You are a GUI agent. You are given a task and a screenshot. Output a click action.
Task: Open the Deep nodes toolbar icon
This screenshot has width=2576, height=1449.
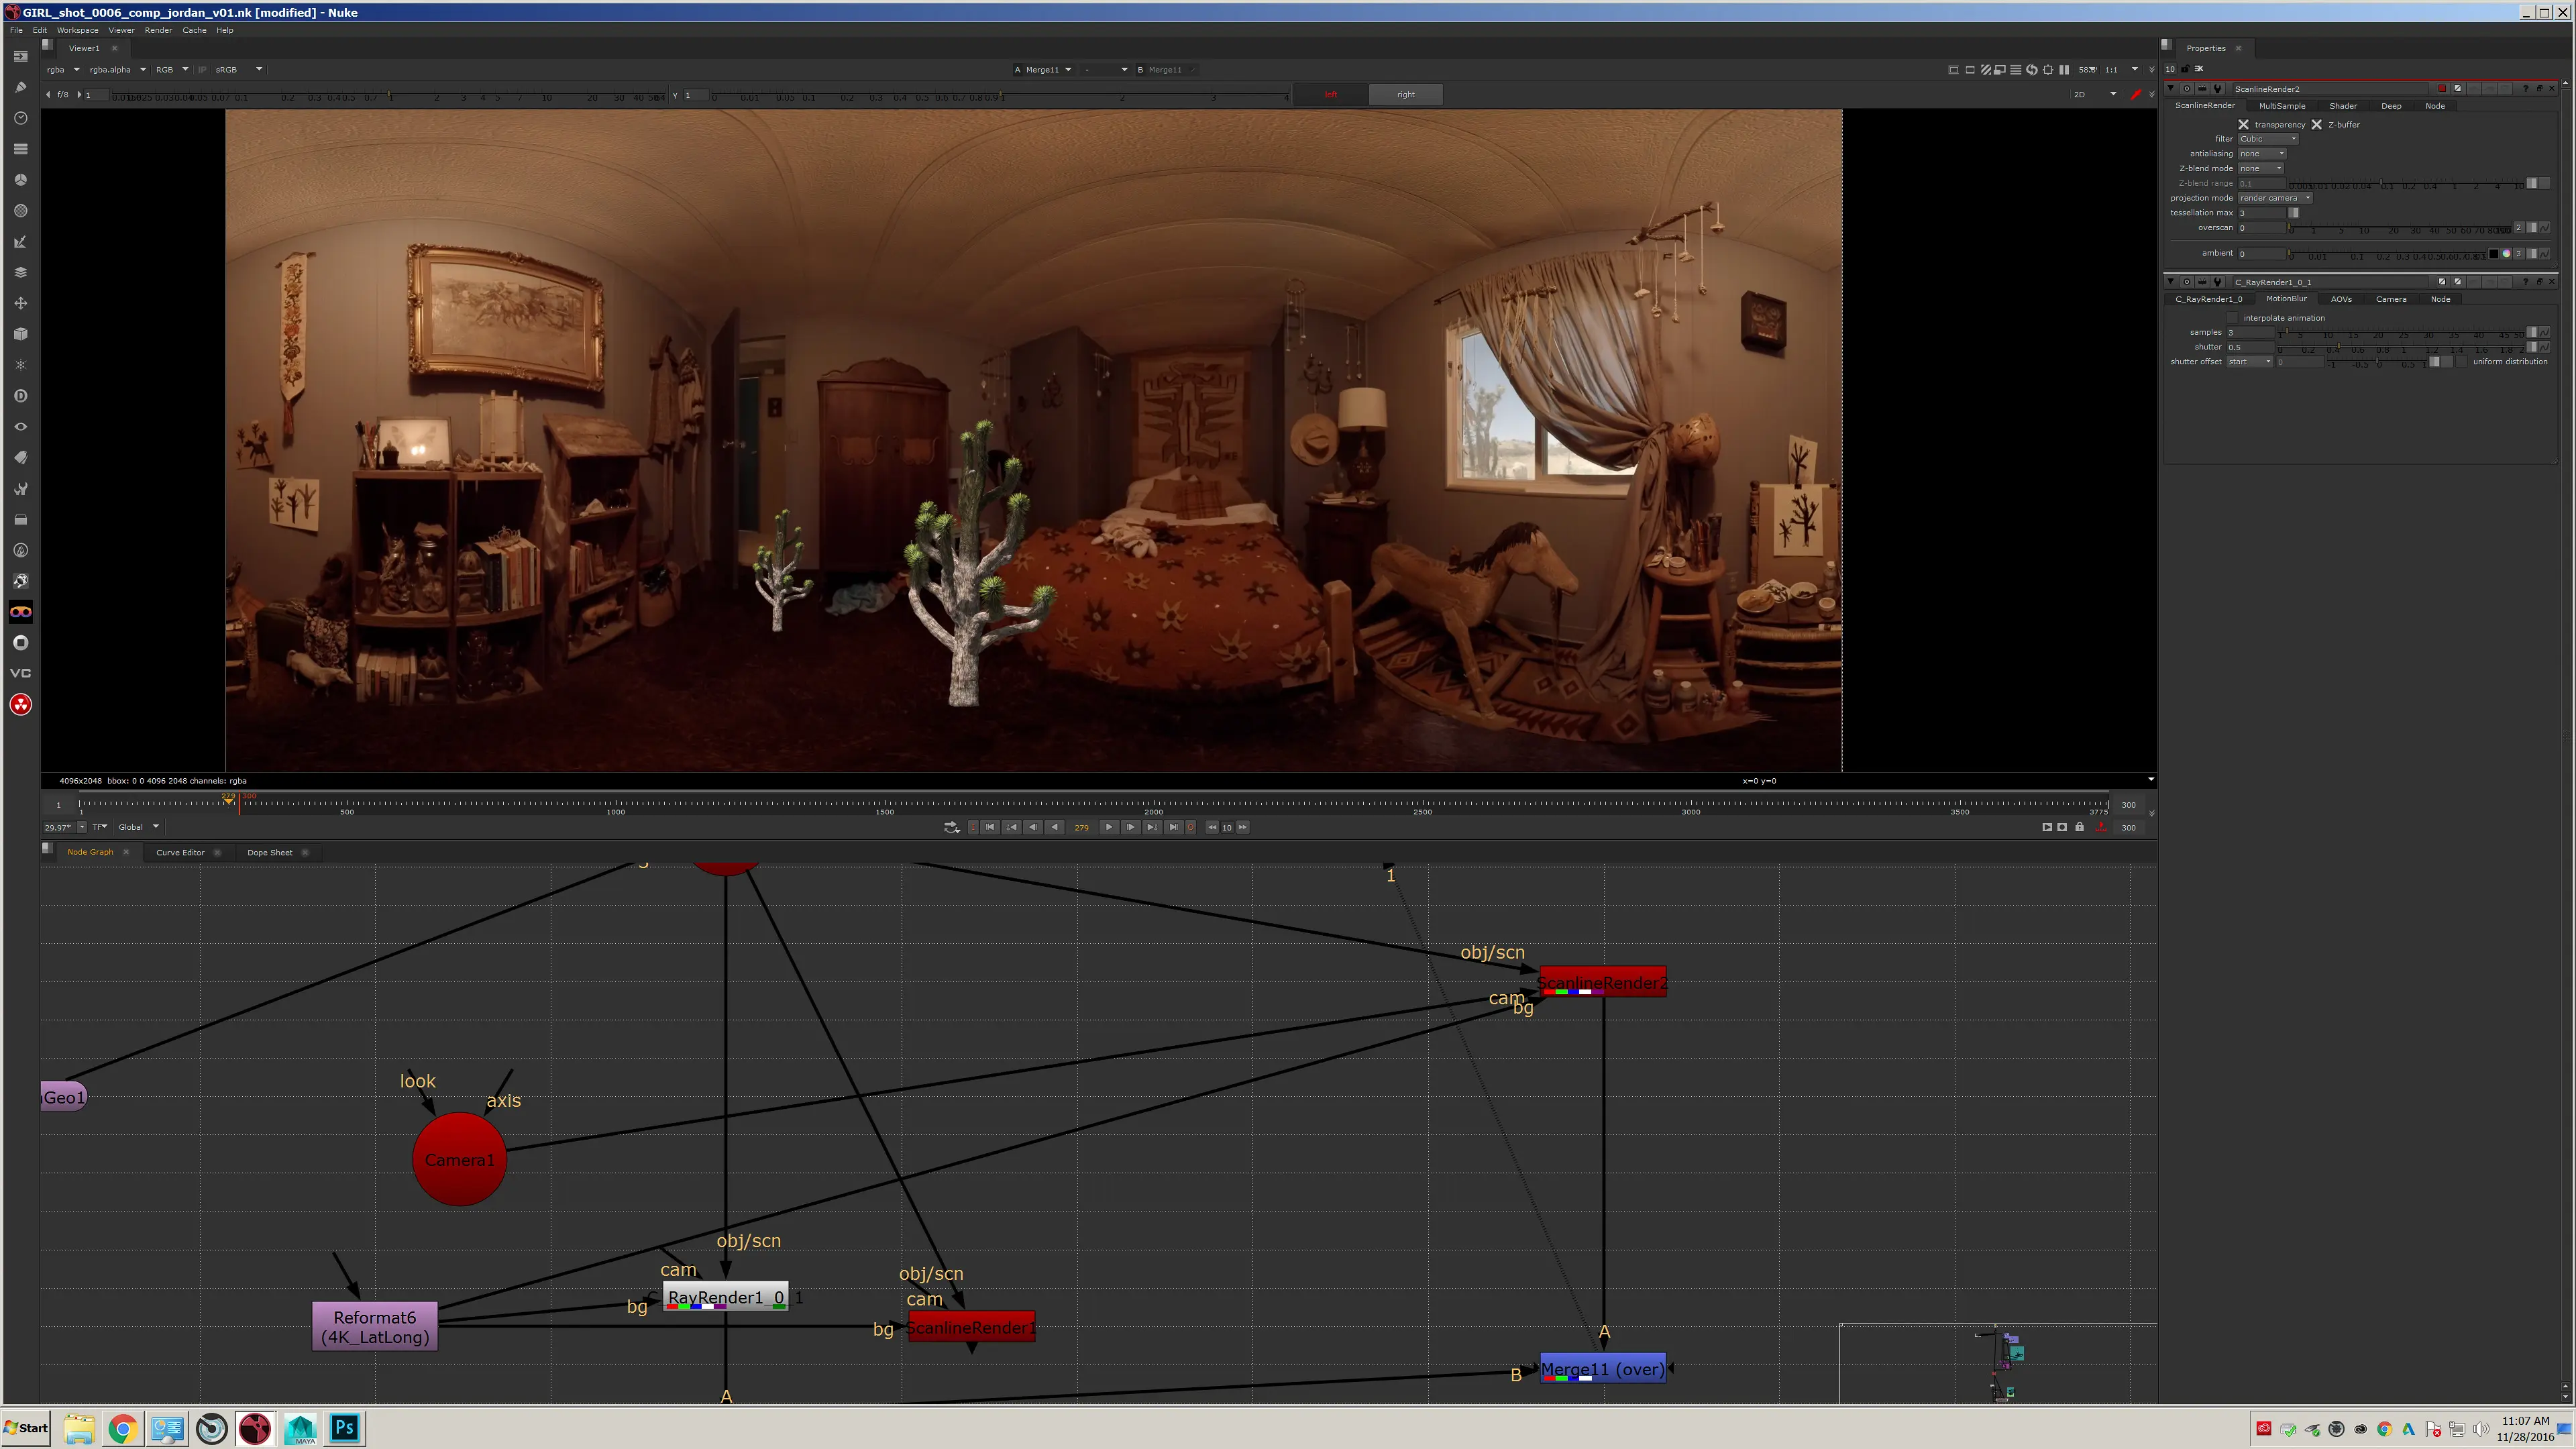(x=20, y=396)
